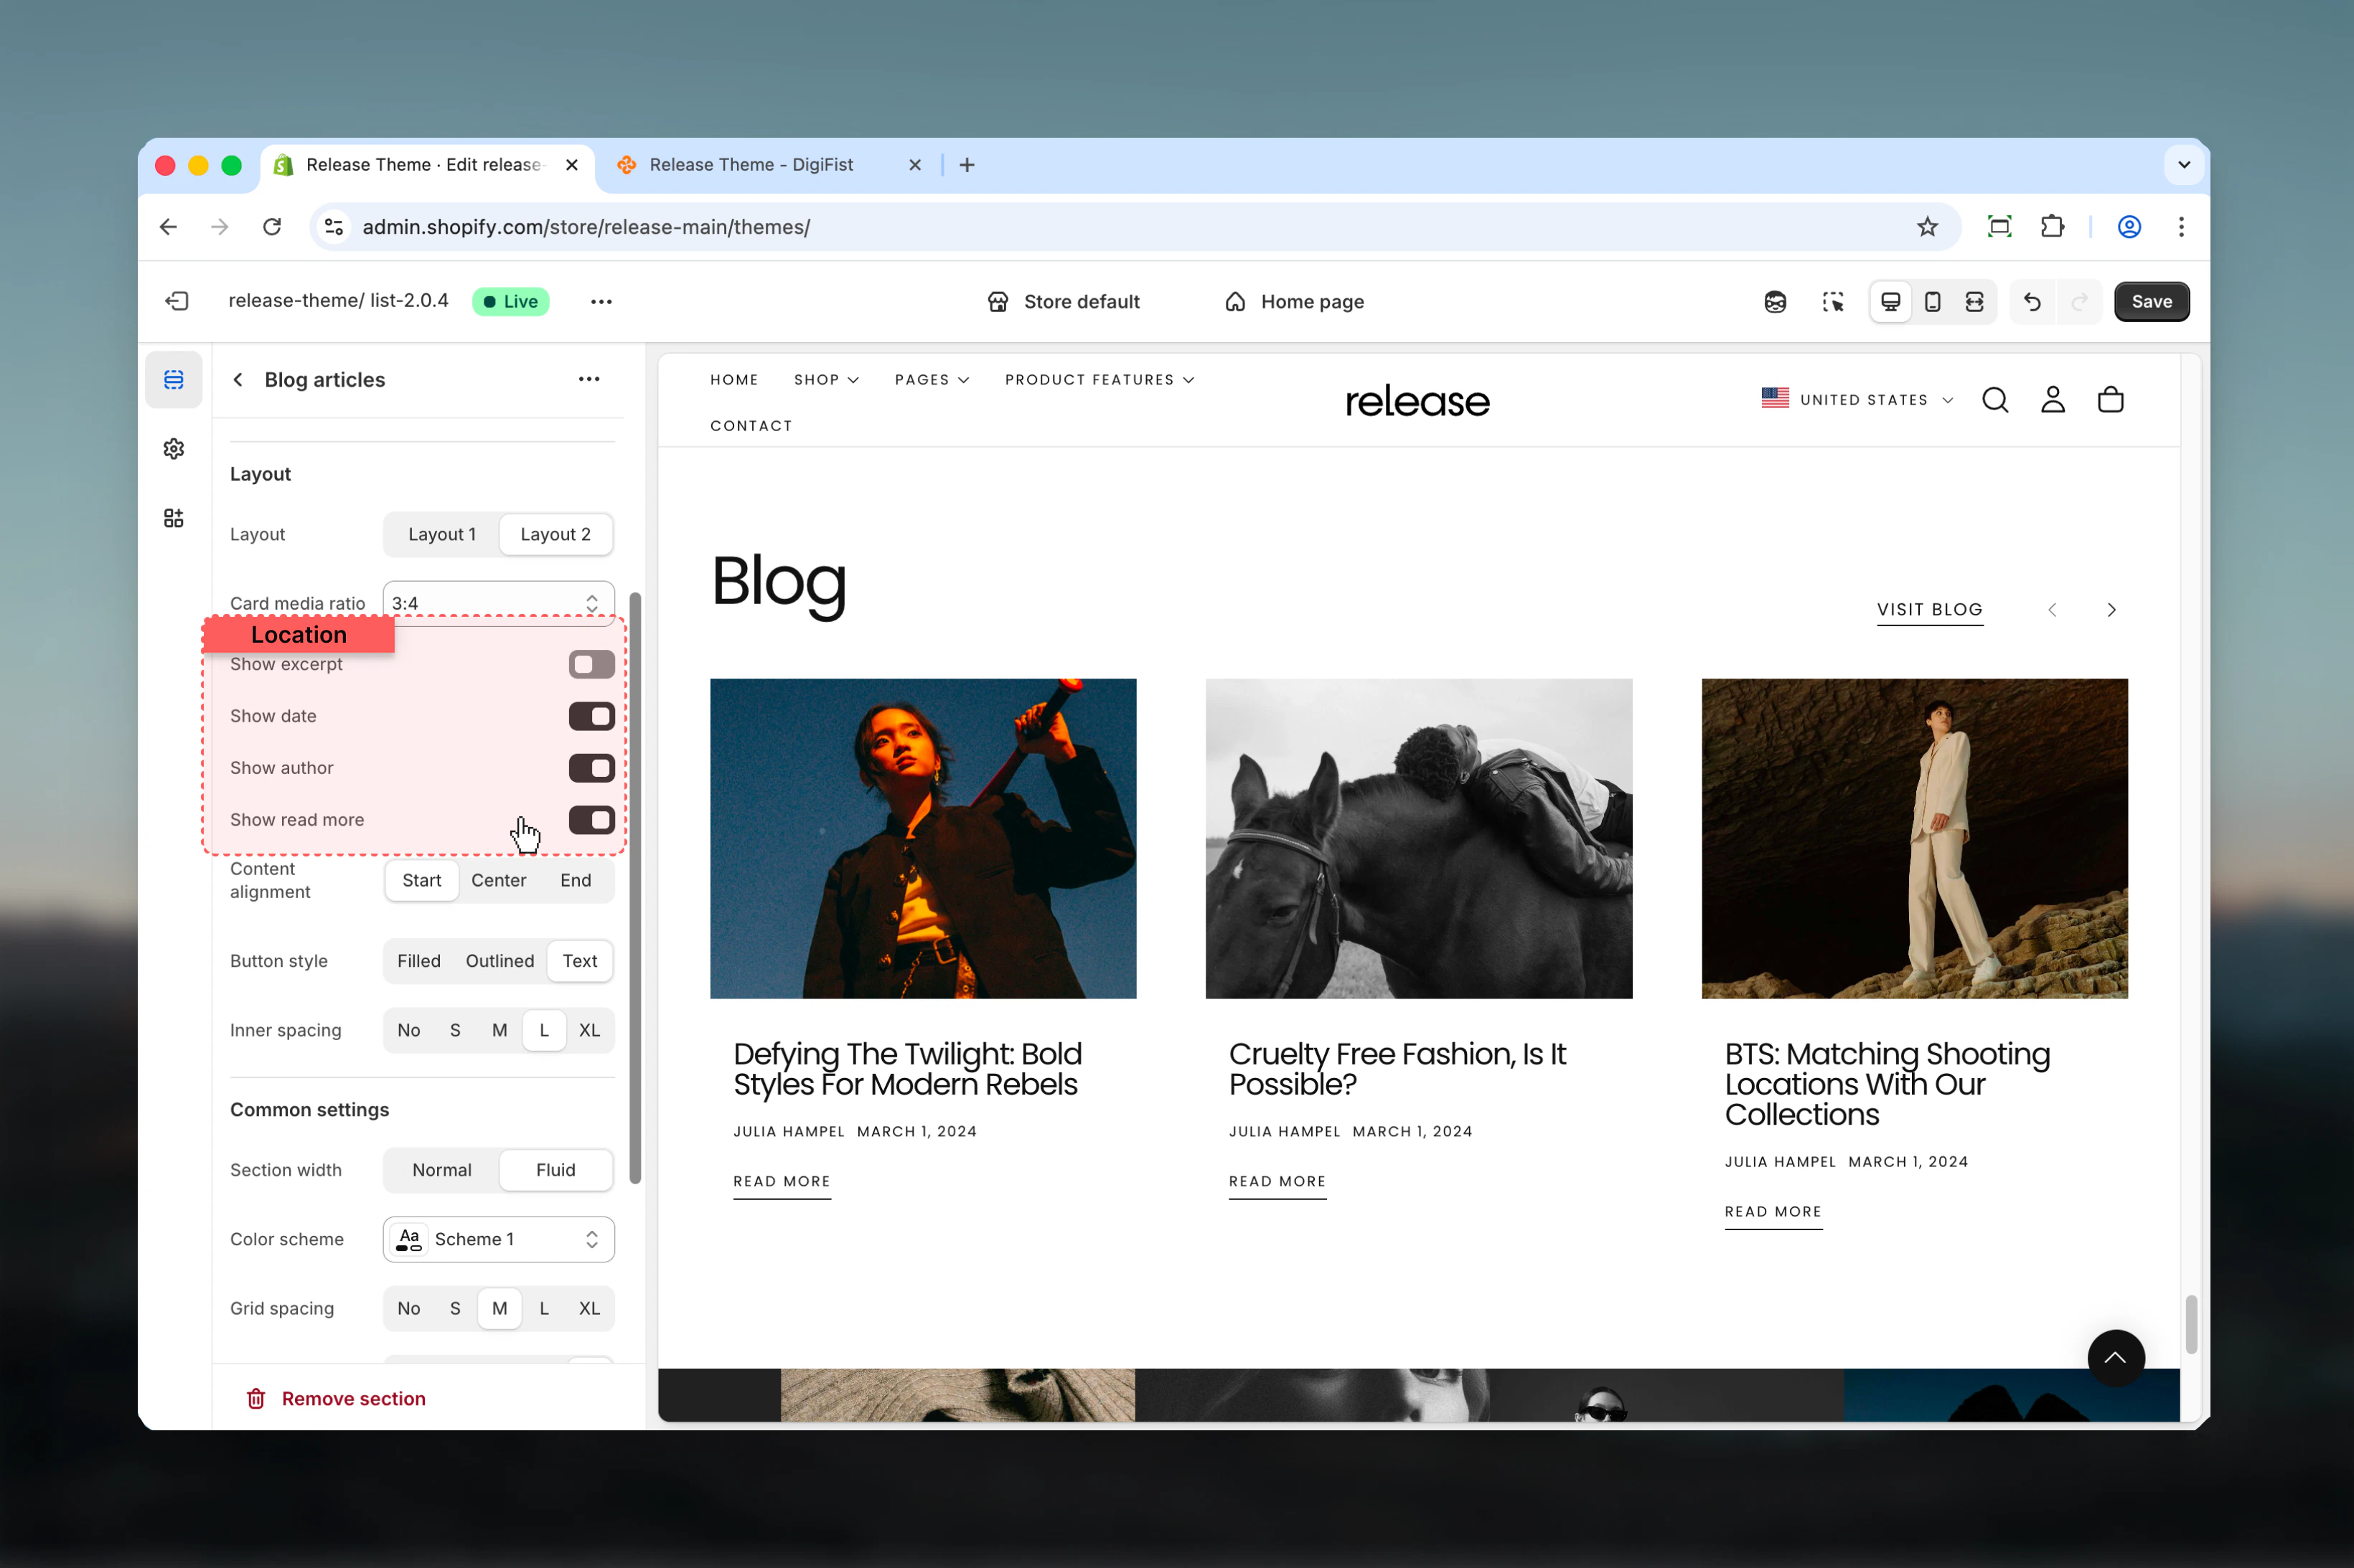
Task: Click the settings panel vertical scrollbar
Action: [634, 888]
